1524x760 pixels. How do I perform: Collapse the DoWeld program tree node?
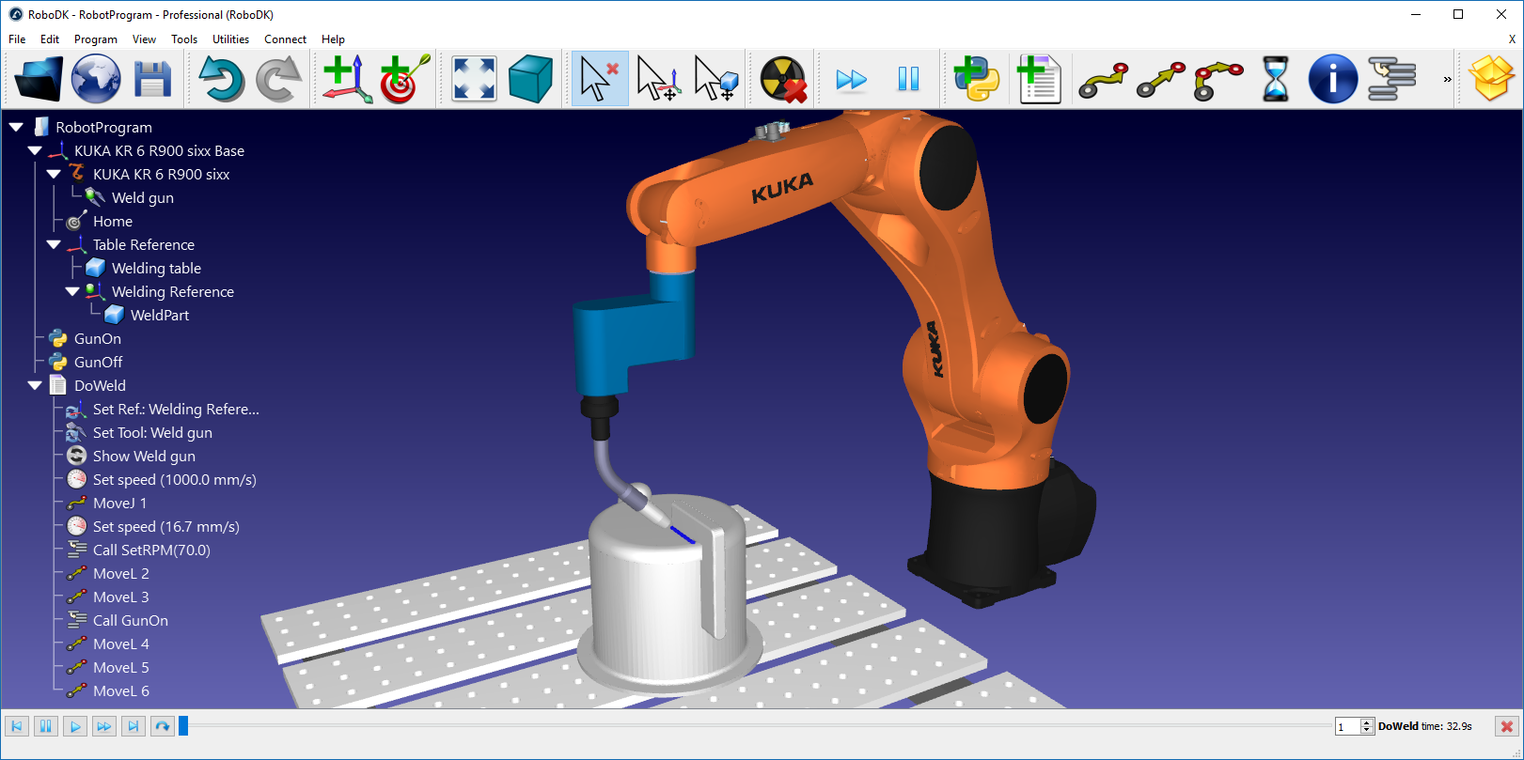[35, 385]
